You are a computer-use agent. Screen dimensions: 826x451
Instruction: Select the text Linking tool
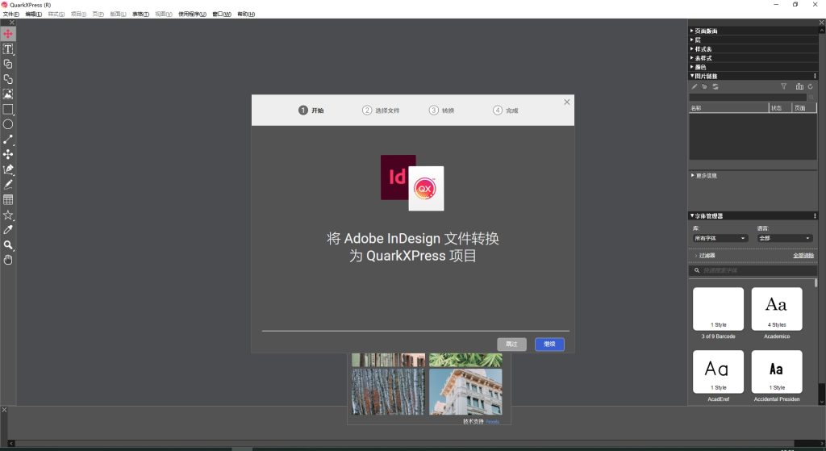8,64
